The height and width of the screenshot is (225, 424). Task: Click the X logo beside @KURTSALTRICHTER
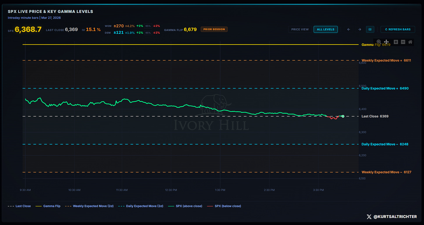[x=369, y=217]
